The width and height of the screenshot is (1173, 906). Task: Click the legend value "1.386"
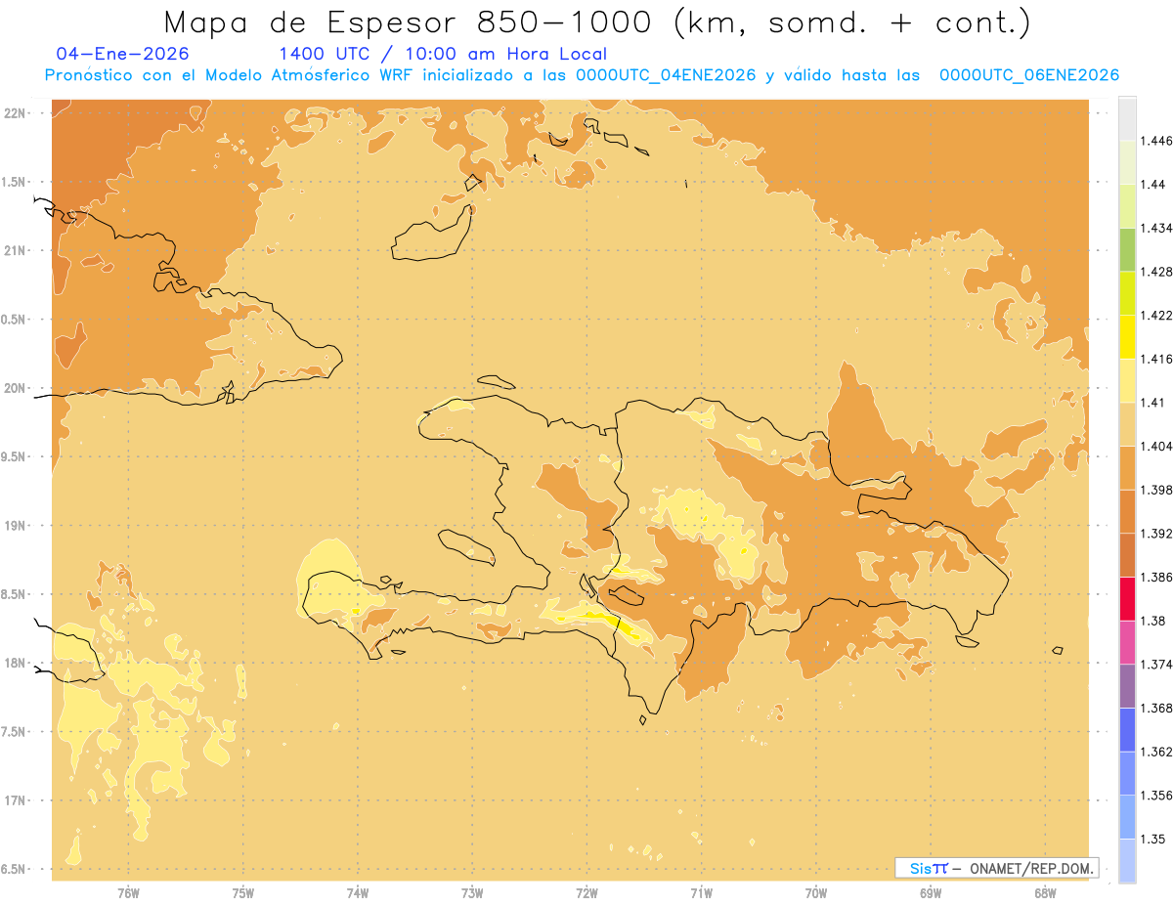tap(1155, 577)
